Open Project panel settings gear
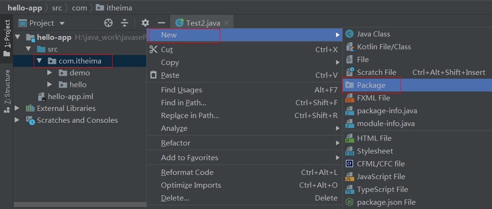This screenshot has width=492, height=209. tap(145, 23)
